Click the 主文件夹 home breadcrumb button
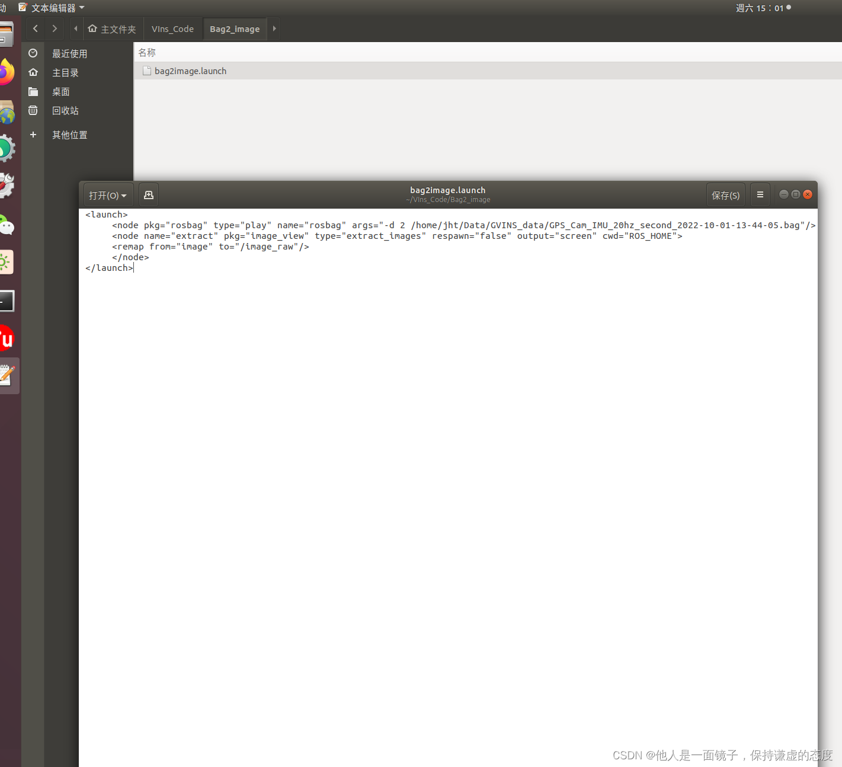Image resolution: width=842 pixels, height=767 pixels. pyautogui.click(x=113, y=28)
